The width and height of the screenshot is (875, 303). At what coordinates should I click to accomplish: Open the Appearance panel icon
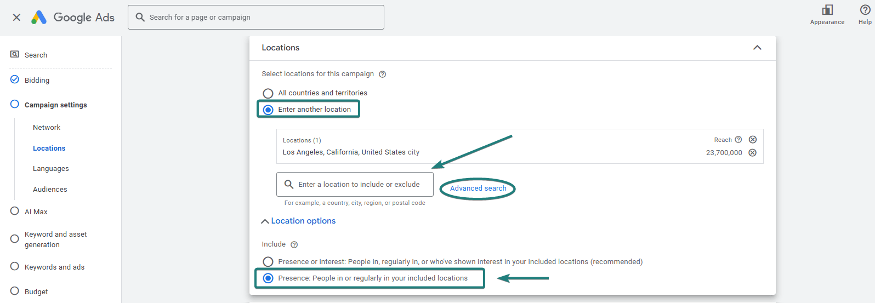click(827, 10)
